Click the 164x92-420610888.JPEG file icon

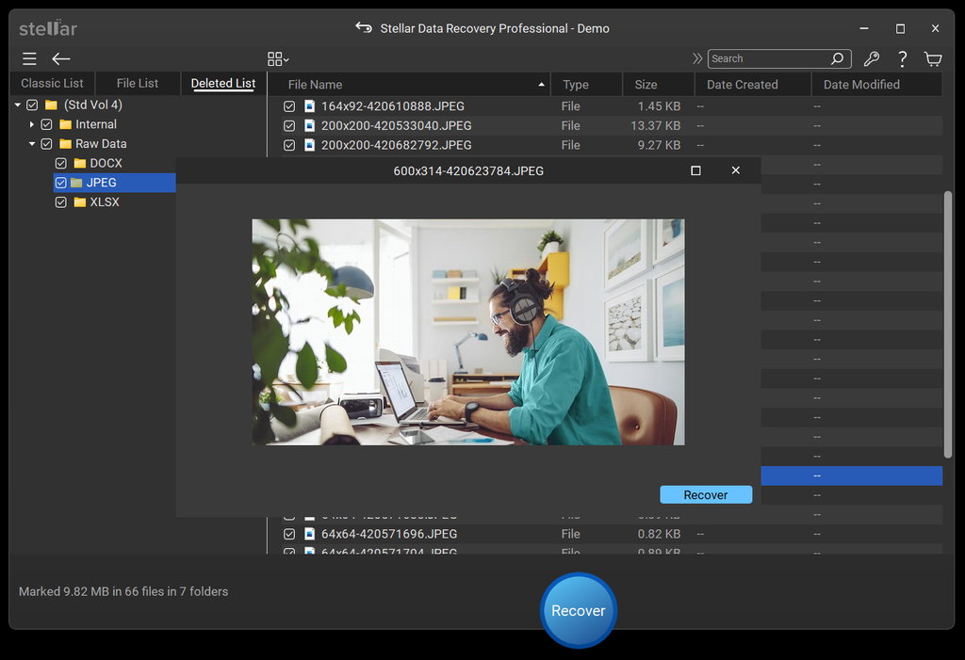[309, 106]
